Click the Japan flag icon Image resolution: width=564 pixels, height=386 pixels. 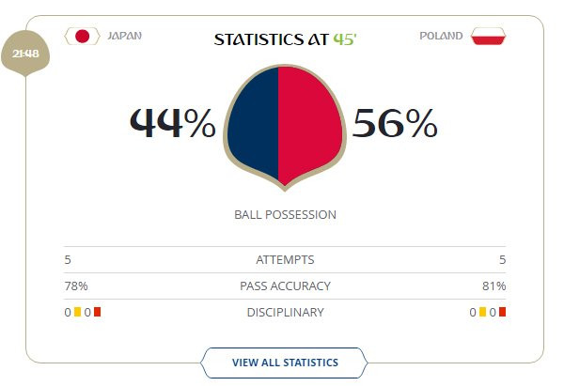click(82, 37)
